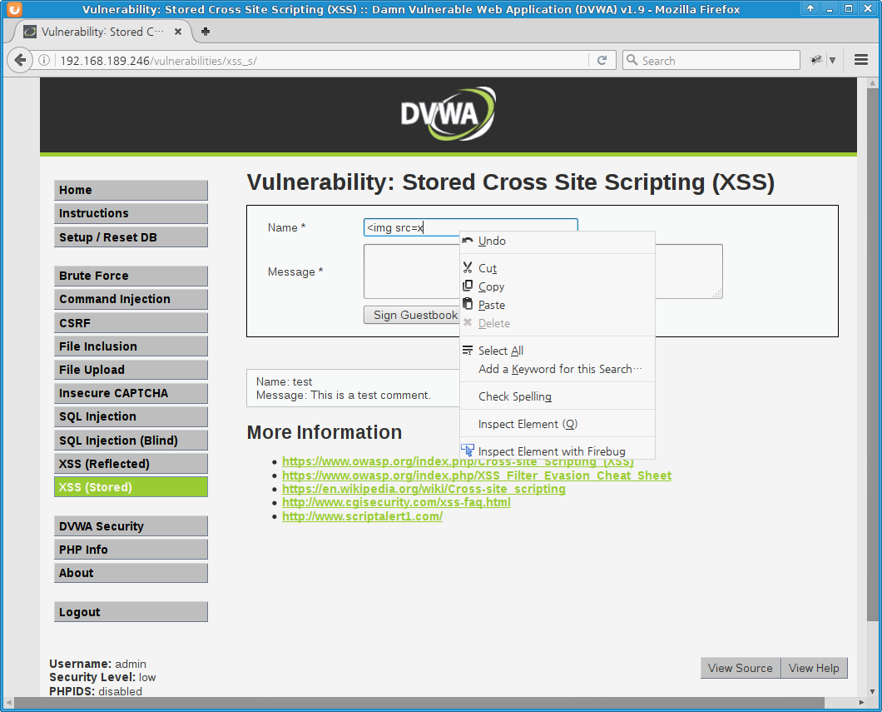Click Logout in sidebar
The width and height of the screenshot is (882, 712).
tap(131, 612)
